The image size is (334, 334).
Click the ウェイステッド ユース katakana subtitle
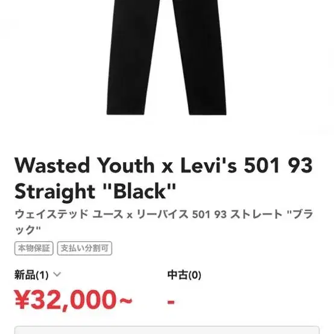[x=69, y=214]
